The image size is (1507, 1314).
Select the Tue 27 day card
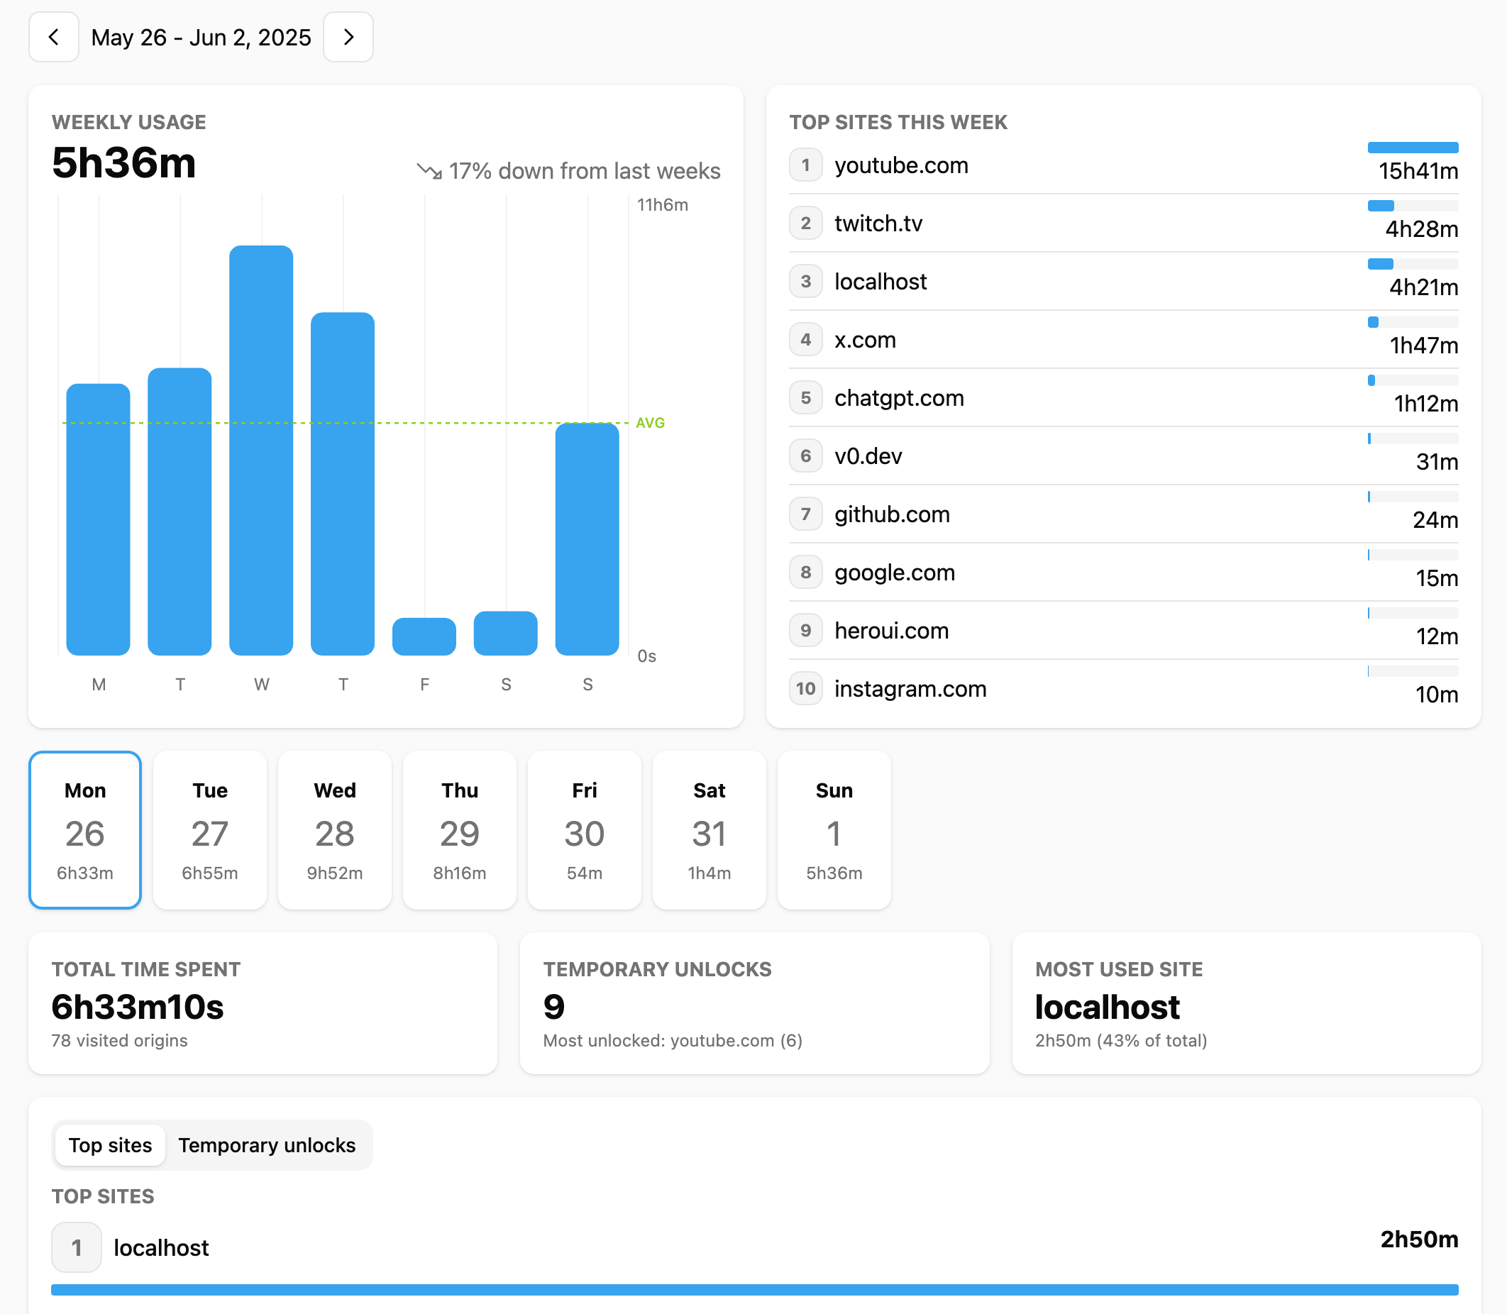[210, 829]
